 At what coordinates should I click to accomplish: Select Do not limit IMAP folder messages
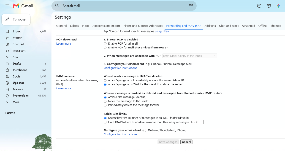click(105, 118)
